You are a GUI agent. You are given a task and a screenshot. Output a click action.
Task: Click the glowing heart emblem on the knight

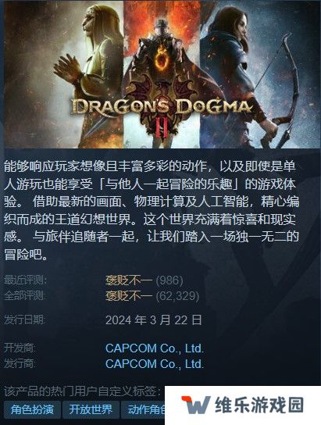(x=162, y=59)
